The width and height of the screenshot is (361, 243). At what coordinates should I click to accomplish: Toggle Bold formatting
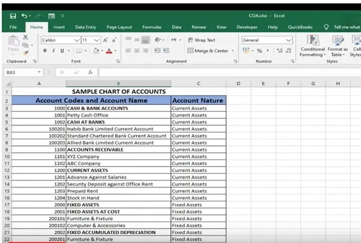click(45, 51)
